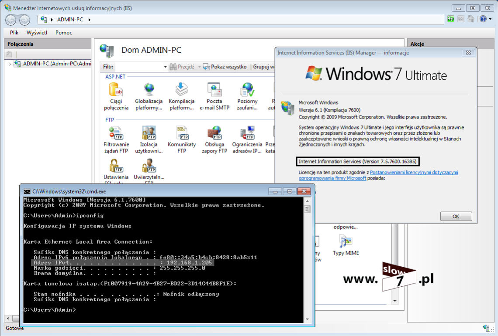Open Help dropdown arrow beside question mark
Screen dimensions: 498x336
(491, 19)
